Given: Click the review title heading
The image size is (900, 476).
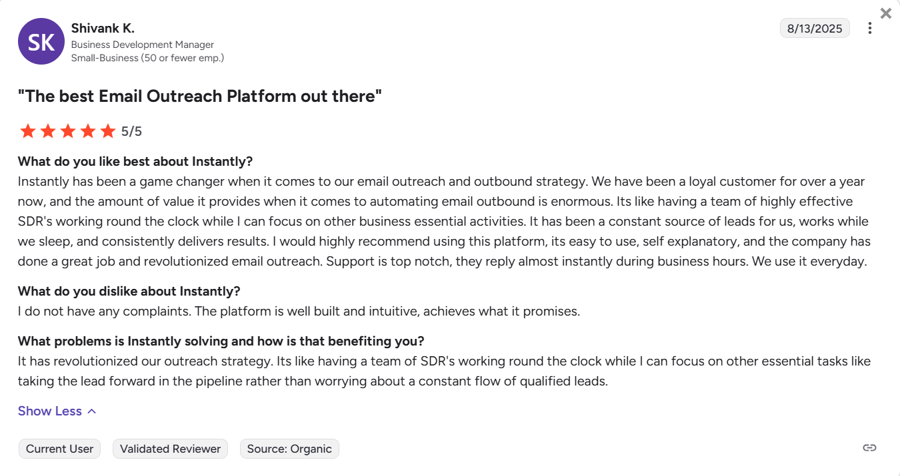Looking at the screenshot, I should [x=199, y=96].
